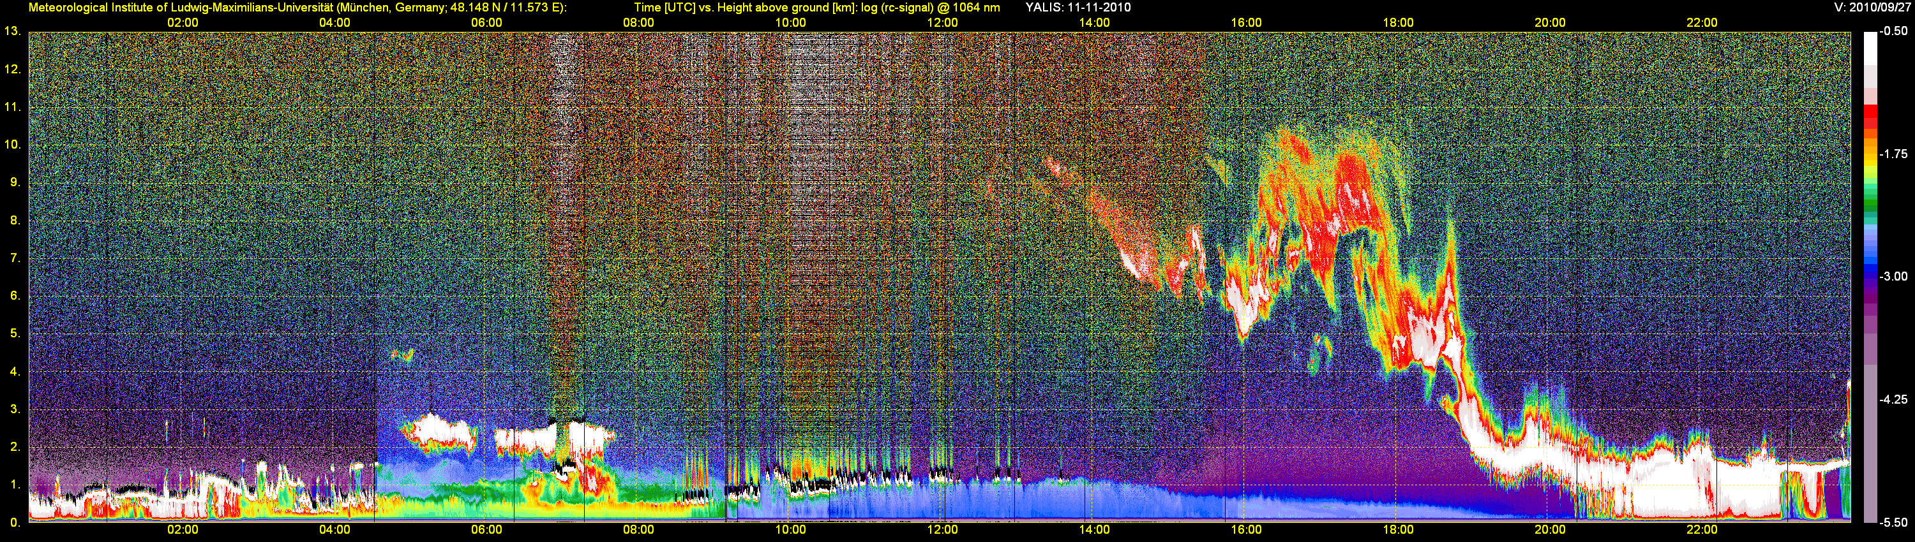1915x542 pixels.
Task: Pick the 7. km height axis label
Action: point(14,258)
